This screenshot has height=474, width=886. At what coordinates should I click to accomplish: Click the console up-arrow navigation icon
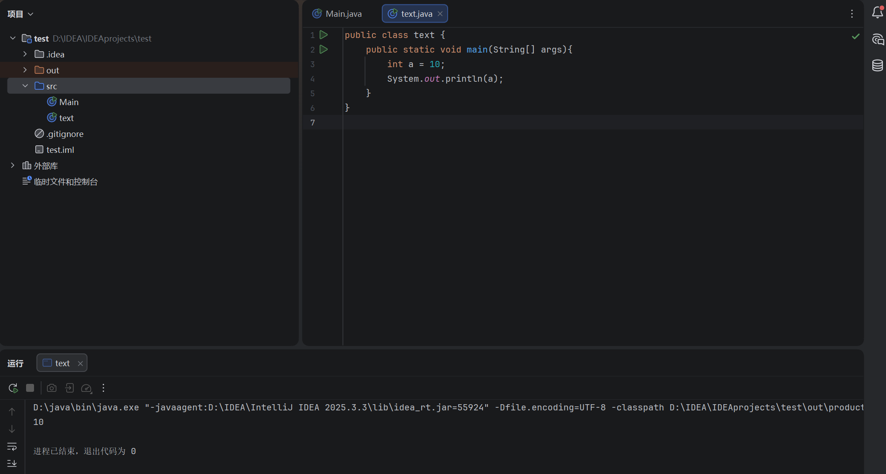tap(12, 412)
